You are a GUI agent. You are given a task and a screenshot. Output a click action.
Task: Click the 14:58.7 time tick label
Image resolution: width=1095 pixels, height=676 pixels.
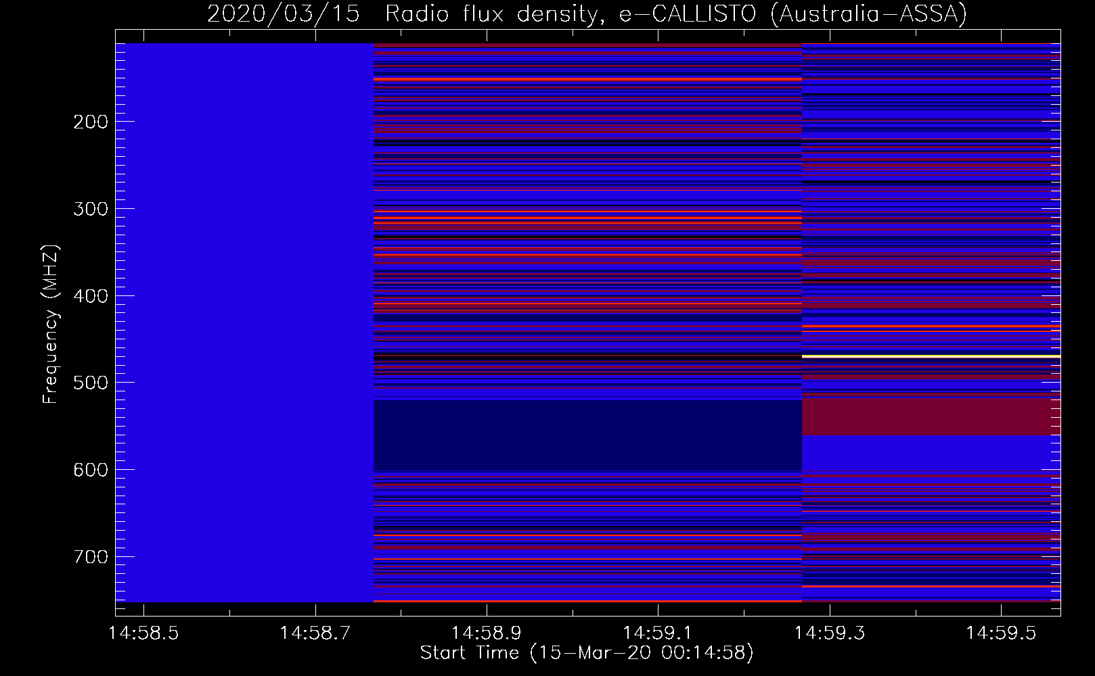(315, 633)
